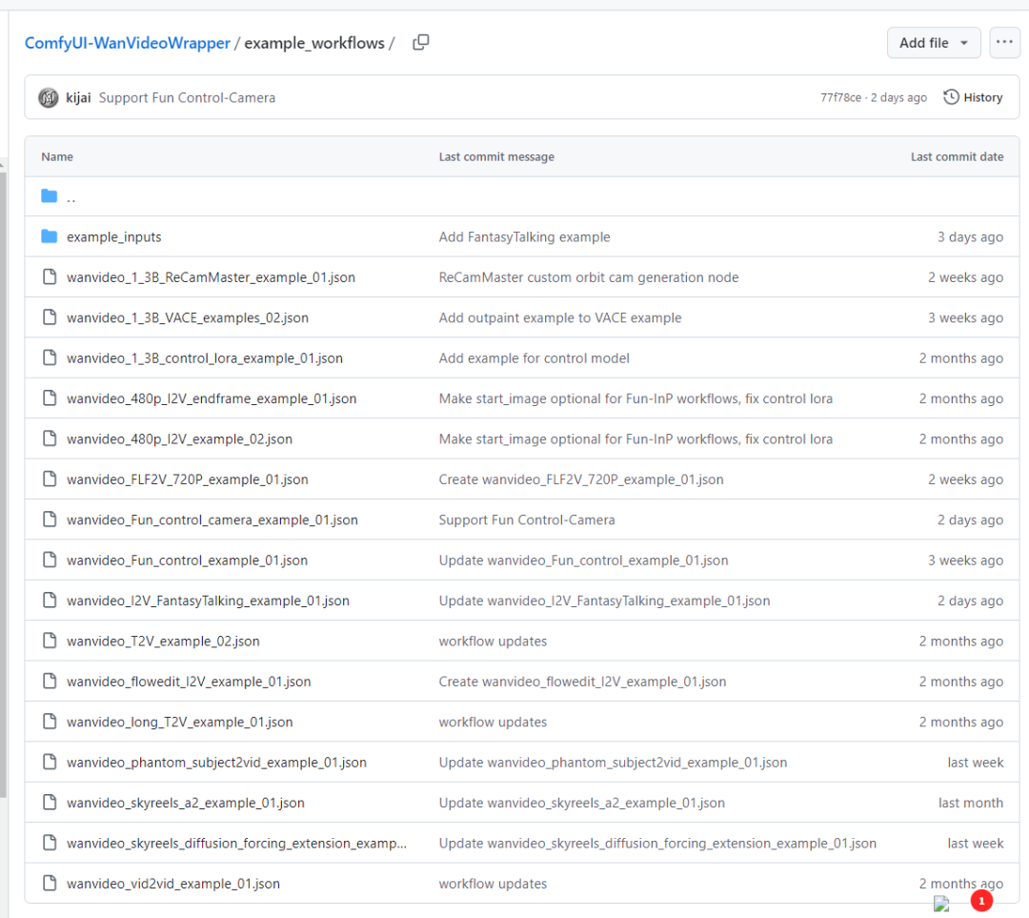Open the kijai author profile link
This screenshot has height=918, width=1029.
pos(78,98)
